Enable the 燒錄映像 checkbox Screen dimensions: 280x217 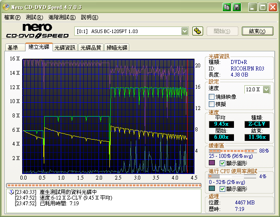tap(211, 97)
